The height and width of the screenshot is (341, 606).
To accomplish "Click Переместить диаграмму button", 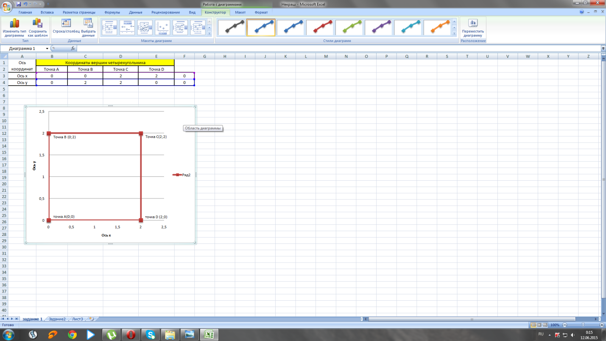I will click(473, 28).
